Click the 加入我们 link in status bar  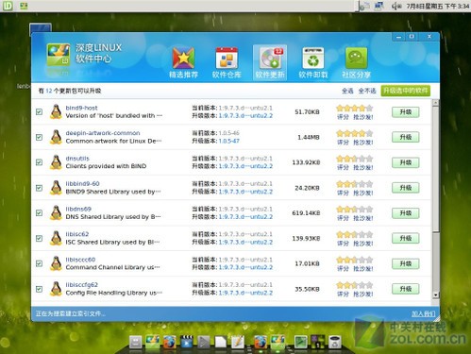tap(424, 313)
